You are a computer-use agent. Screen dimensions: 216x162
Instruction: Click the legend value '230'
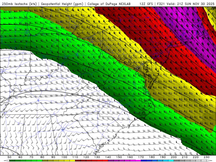(207, 157)
